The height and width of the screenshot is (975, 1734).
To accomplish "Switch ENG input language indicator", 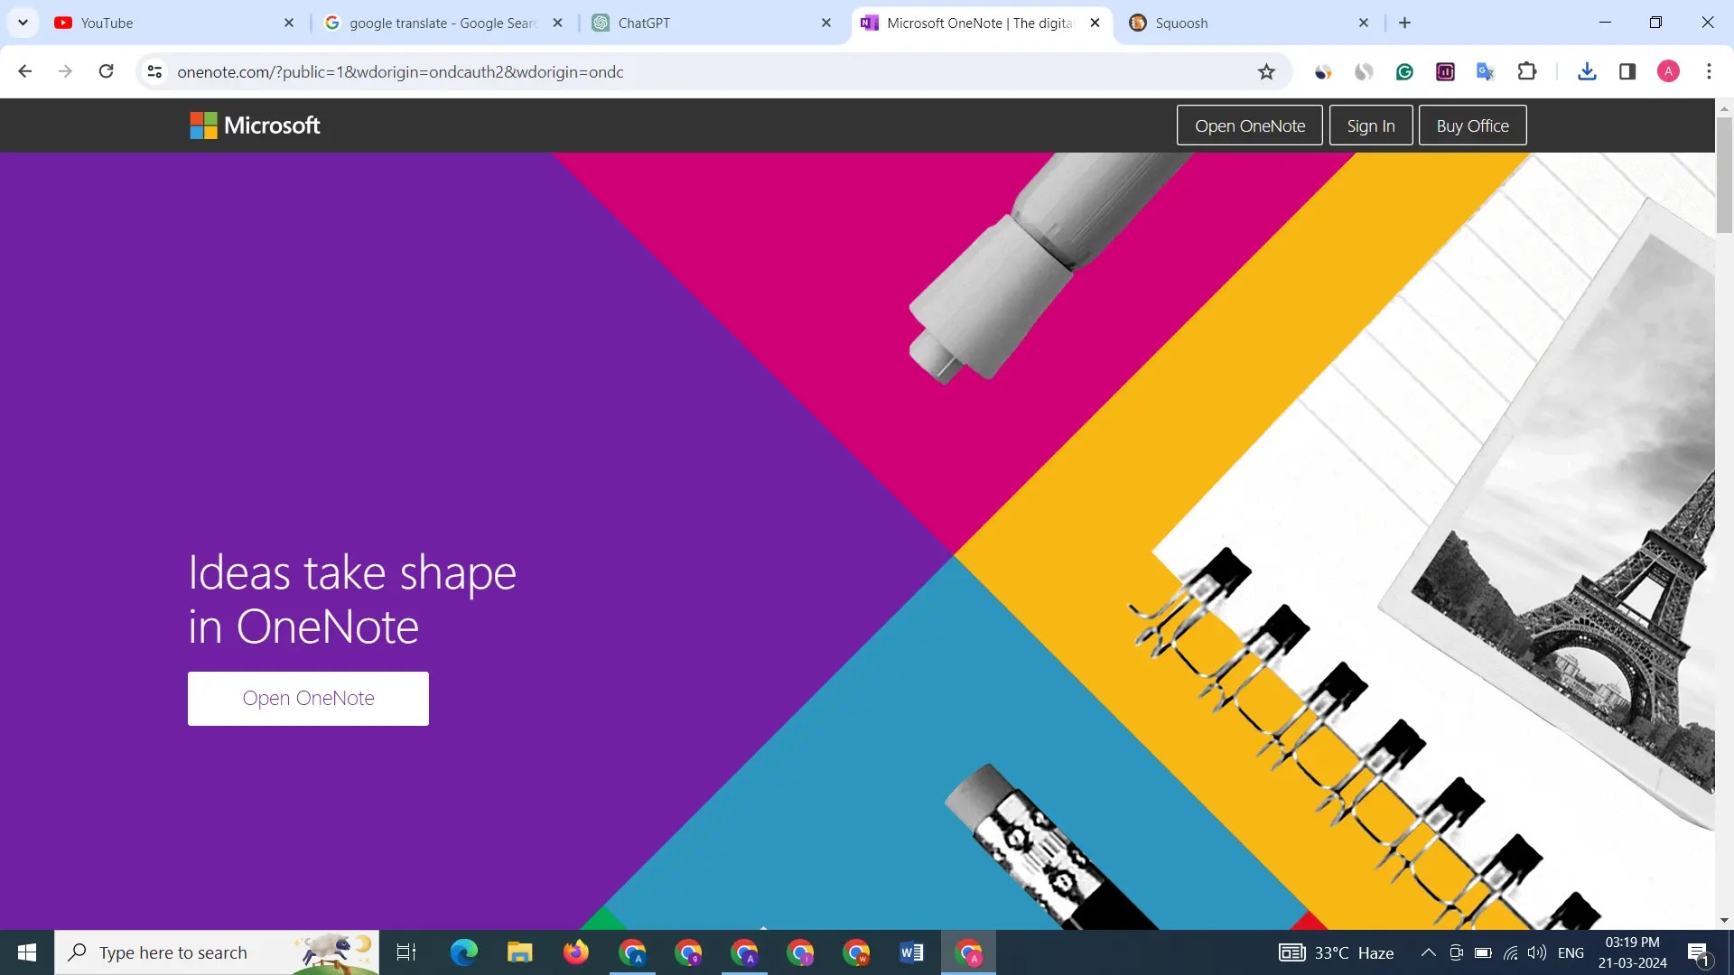I will pyautogui.click(x=1571, y=952).
